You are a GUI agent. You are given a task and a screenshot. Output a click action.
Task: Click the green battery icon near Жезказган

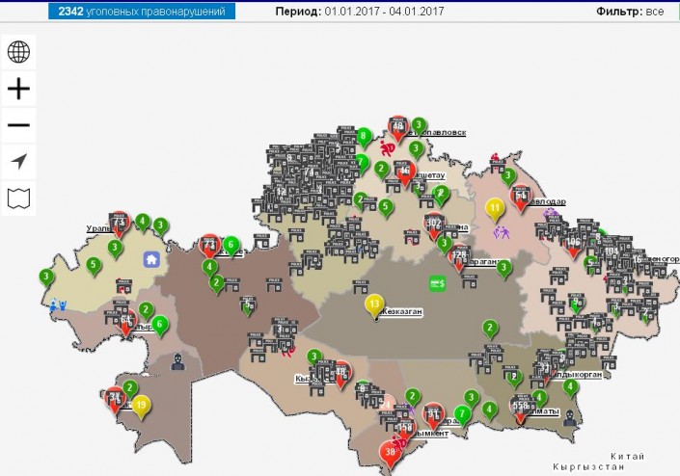pyautogui.click(x=437, y=283)
